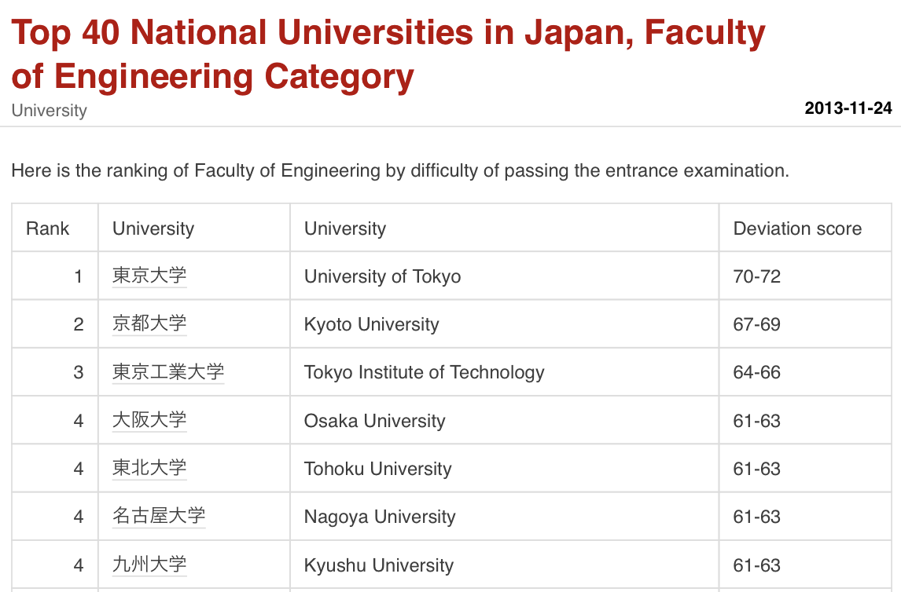Click the Osaka University cell

click(375, 421)
